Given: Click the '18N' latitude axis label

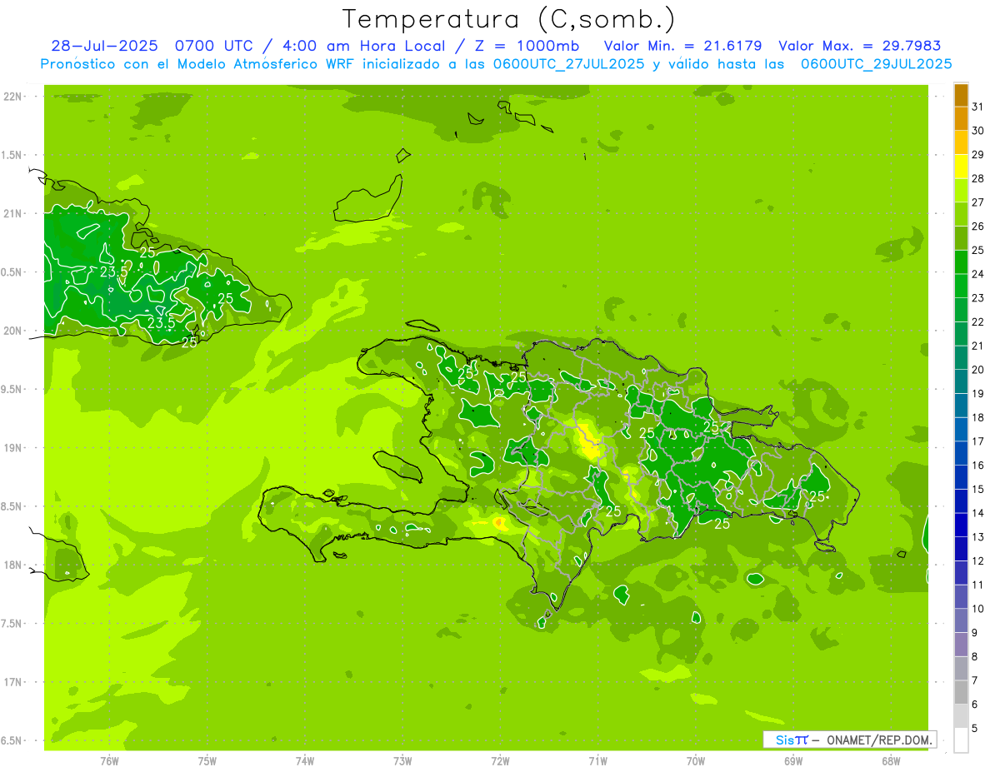Looking at the screenshot, I should [13, 565].
